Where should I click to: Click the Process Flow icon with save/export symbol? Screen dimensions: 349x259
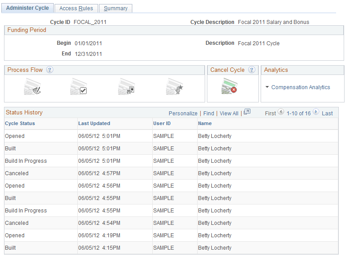click(x=127, y=87)
